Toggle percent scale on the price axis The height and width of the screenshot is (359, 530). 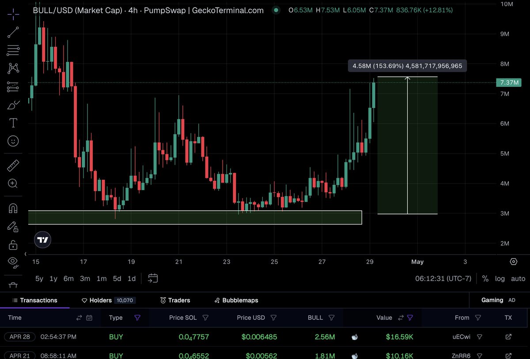[485, 279]
